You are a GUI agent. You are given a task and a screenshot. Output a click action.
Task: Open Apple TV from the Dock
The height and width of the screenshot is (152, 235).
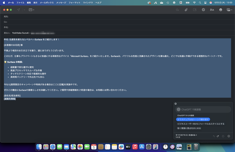128,147
